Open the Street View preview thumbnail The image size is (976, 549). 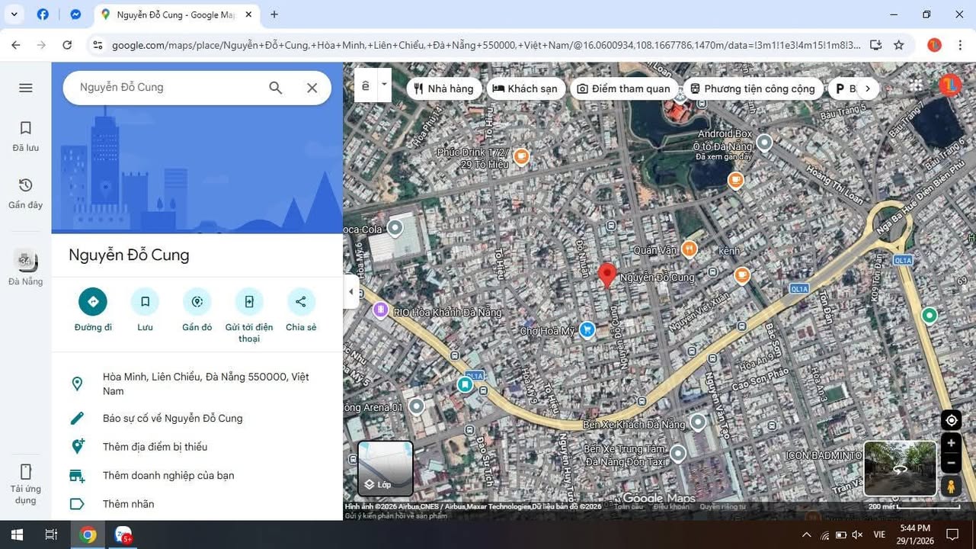click(x=901, y=467)
